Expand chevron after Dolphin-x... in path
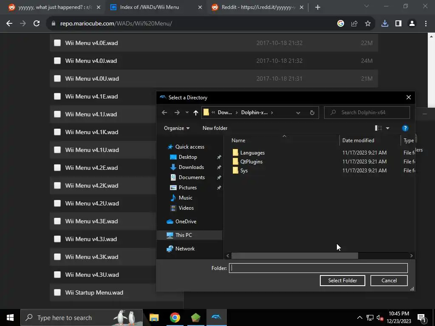Viewport: 435px width, 326px height. (x=272, y=112)
